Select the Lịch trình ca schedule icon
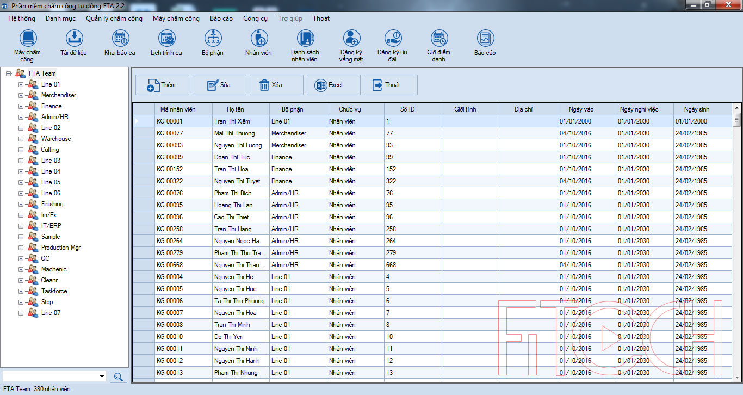Screen dimensions: 743x395 pyautogui.click(x=166, y=39)
